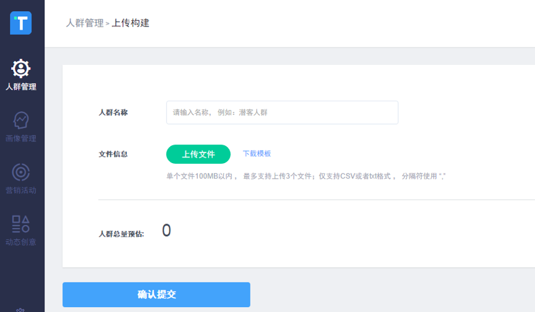The height and width of the screenshot is (312, 535).
Task: Select the 画像管理 head icon in sidebar
Action: pyautogui.click(x=21, y=120)
